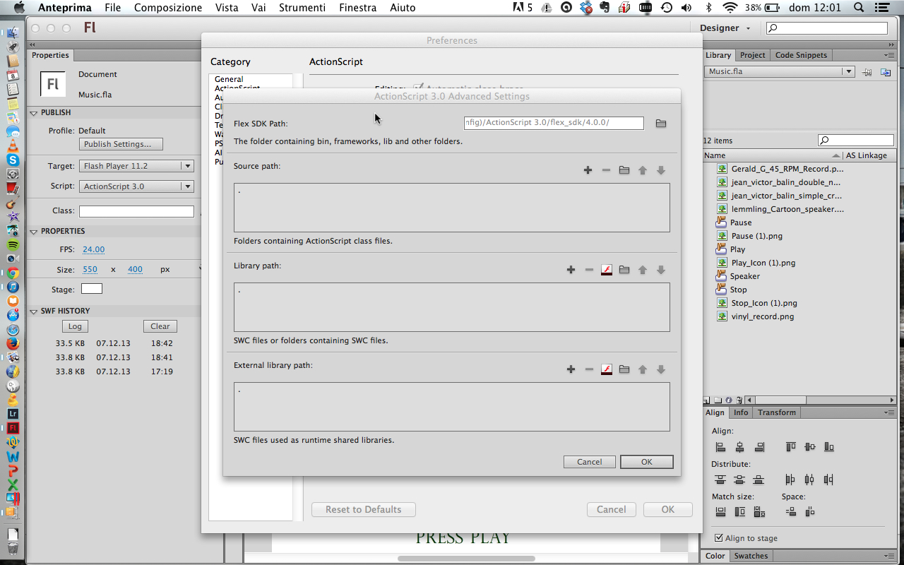The width and height of the screenshot is (904, 565).
Task: Browse to SWC file for External library path
Action: 606,369
